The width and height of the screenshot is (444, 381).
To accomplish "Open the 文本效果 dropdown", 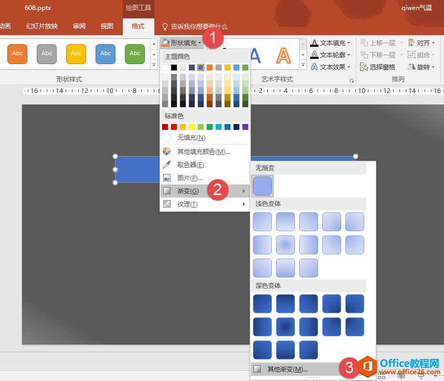I will click(x=331, y=67).
